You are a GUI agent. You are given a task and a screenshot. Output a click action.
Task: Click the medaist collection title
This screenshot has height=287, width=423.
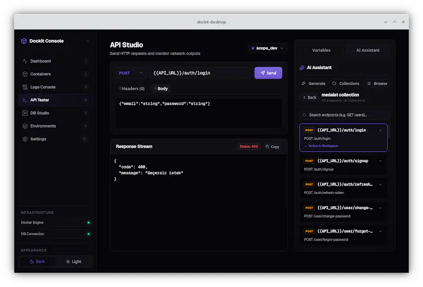point(340,95)
